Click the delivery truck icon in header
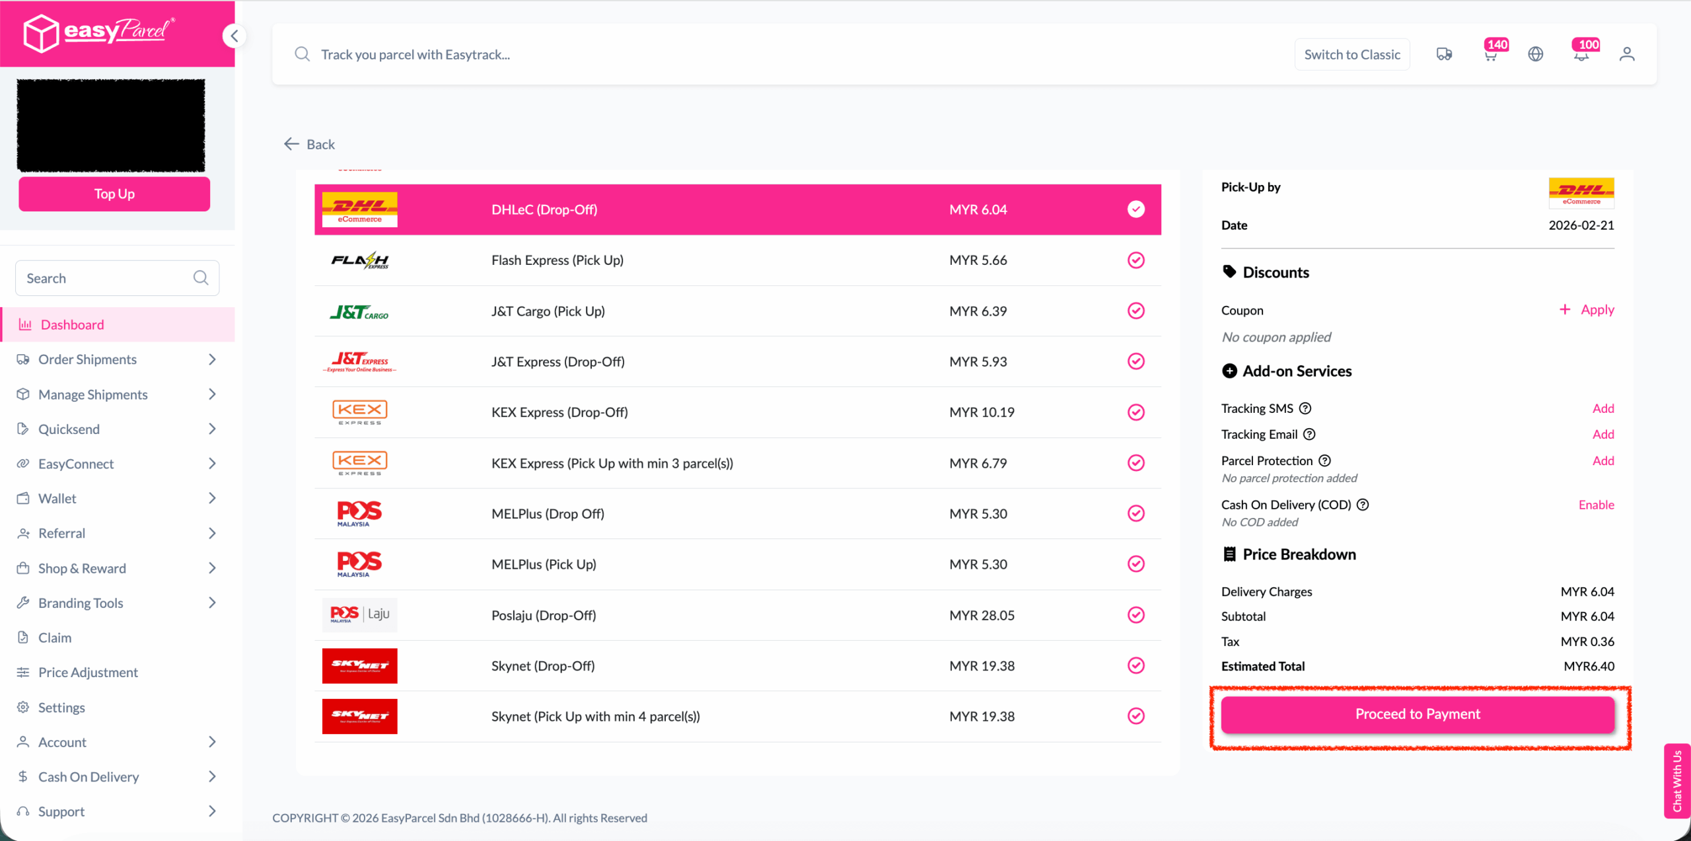This screenshot has height=841, width=1691. click(1444, 54)
